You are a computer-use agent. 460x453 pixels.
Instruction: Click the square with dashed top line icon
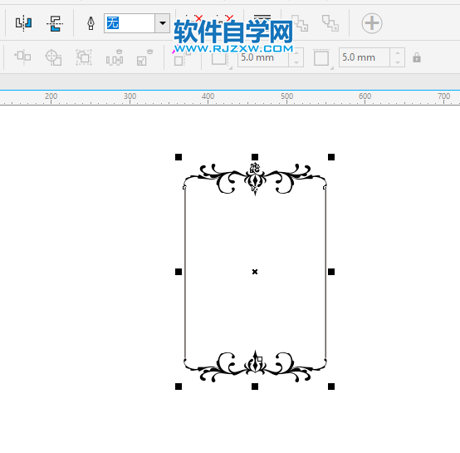[x=322, y=57]
